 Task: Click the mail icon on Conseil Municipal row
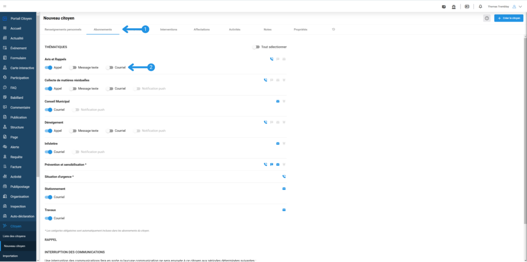[x=278, y=101]
